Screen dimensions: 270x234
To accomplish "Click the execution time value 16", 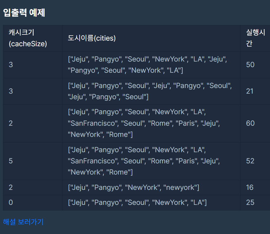I will point(250,187).
